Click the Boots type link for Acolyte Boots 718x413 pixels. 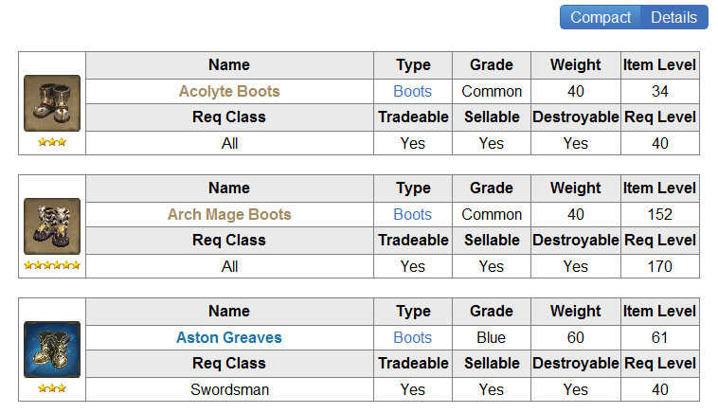click(413, 92)
